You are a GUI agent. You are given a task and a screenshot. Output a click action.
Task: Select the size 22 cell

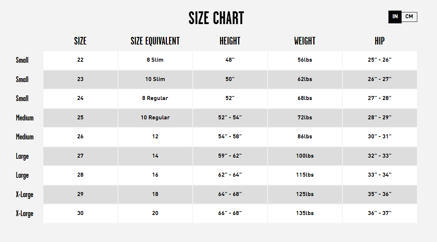[x=80, y=60]
